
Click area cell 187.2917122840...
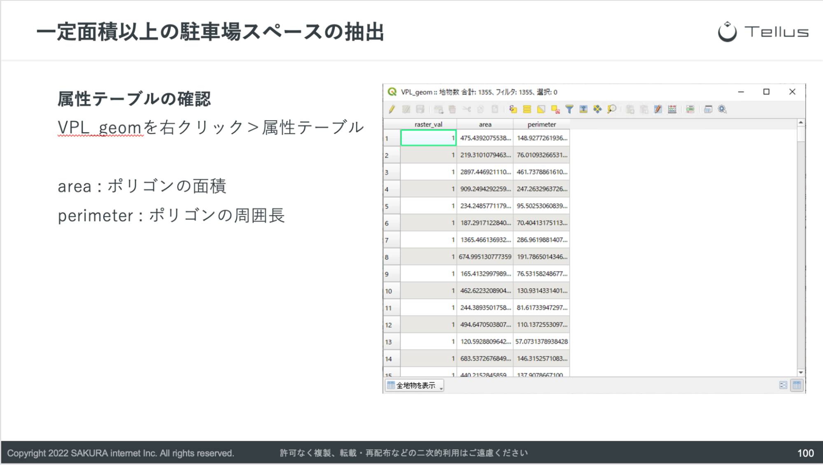pyautogui.click(x=485, y=223)
